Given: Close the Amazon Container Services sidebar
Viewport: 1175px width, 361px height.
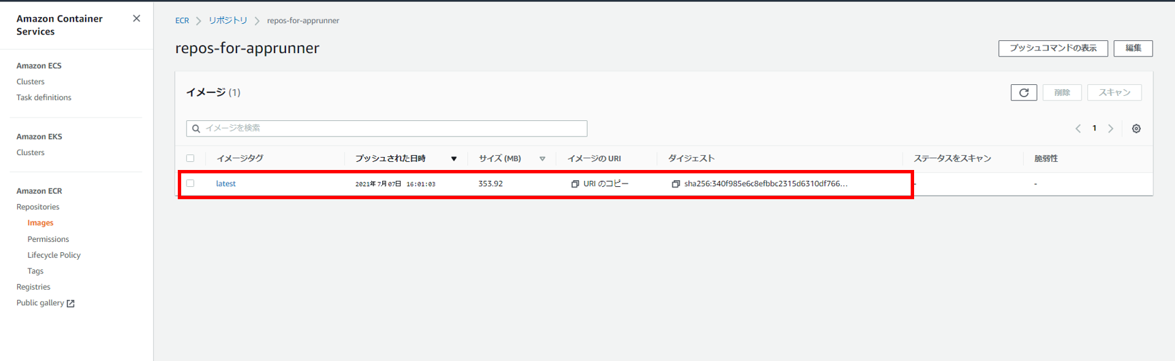Looking at the screenshot, I should click(x=136, y=18).
